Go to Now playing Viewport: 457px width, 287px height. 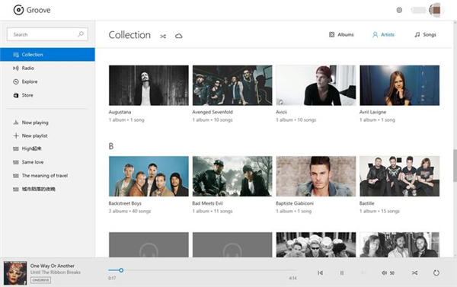[47, 123]
